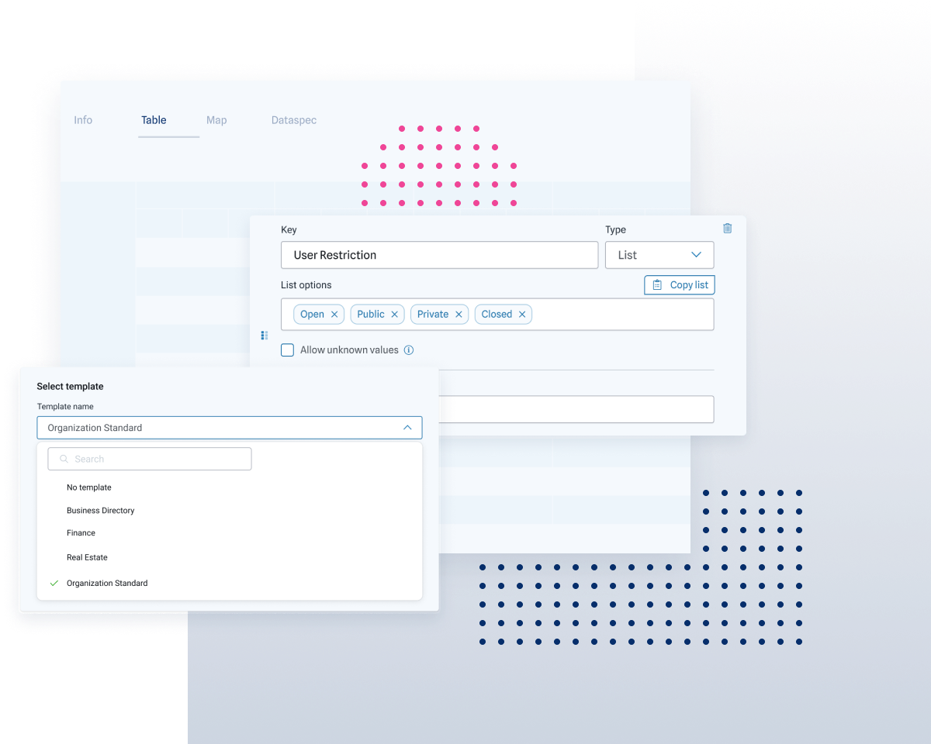Click the drag handle beside List options
The image size is (931, 744).
(x=264, y=335)
